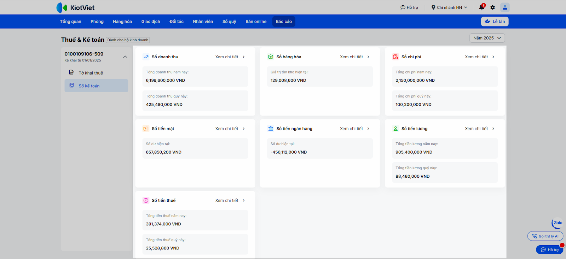Expand the Chi nhánh HN branch selector
The height and width of the screenshot is (259, 566).
[449, 7]
